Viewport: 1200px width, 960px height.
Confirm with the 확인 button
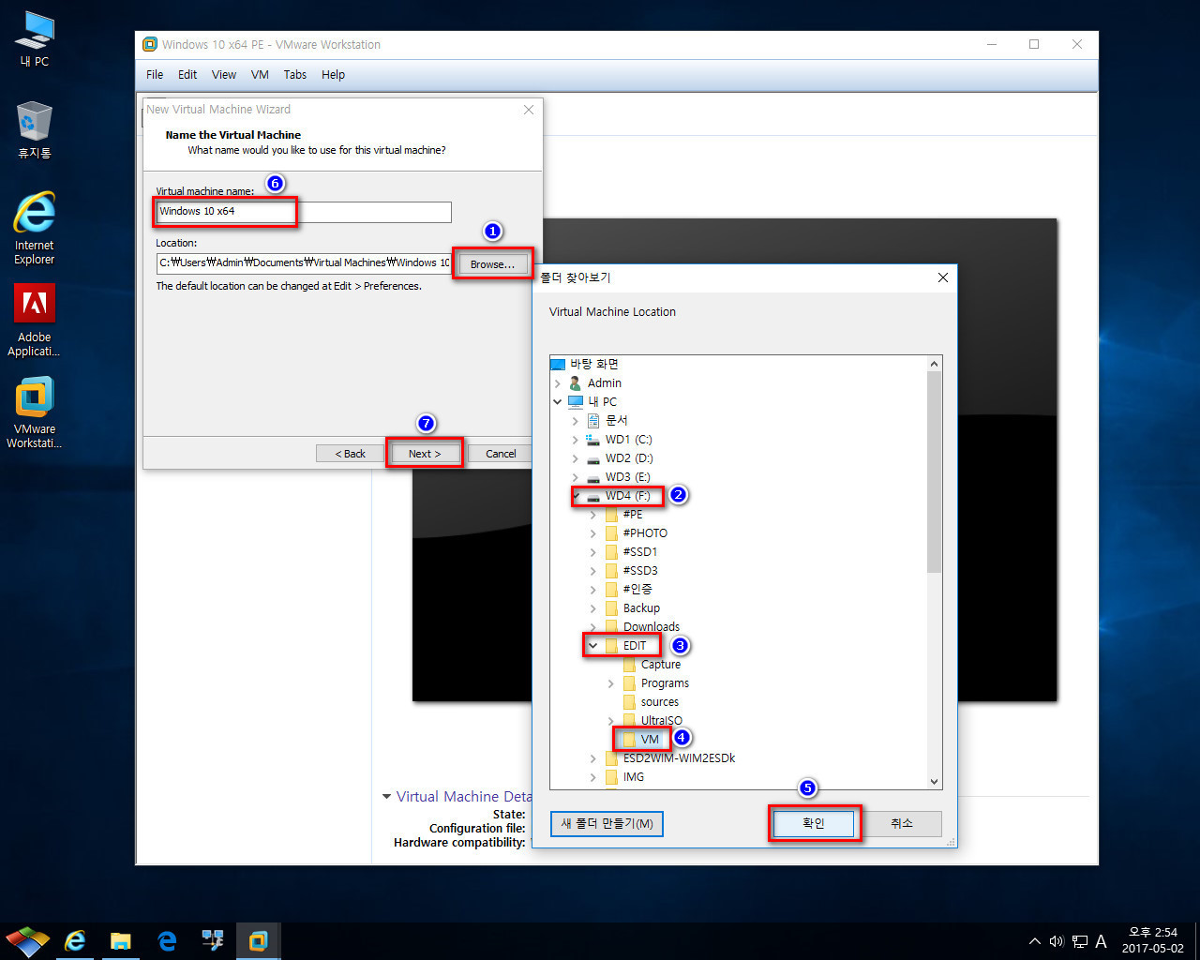click(x=814, y=823)
